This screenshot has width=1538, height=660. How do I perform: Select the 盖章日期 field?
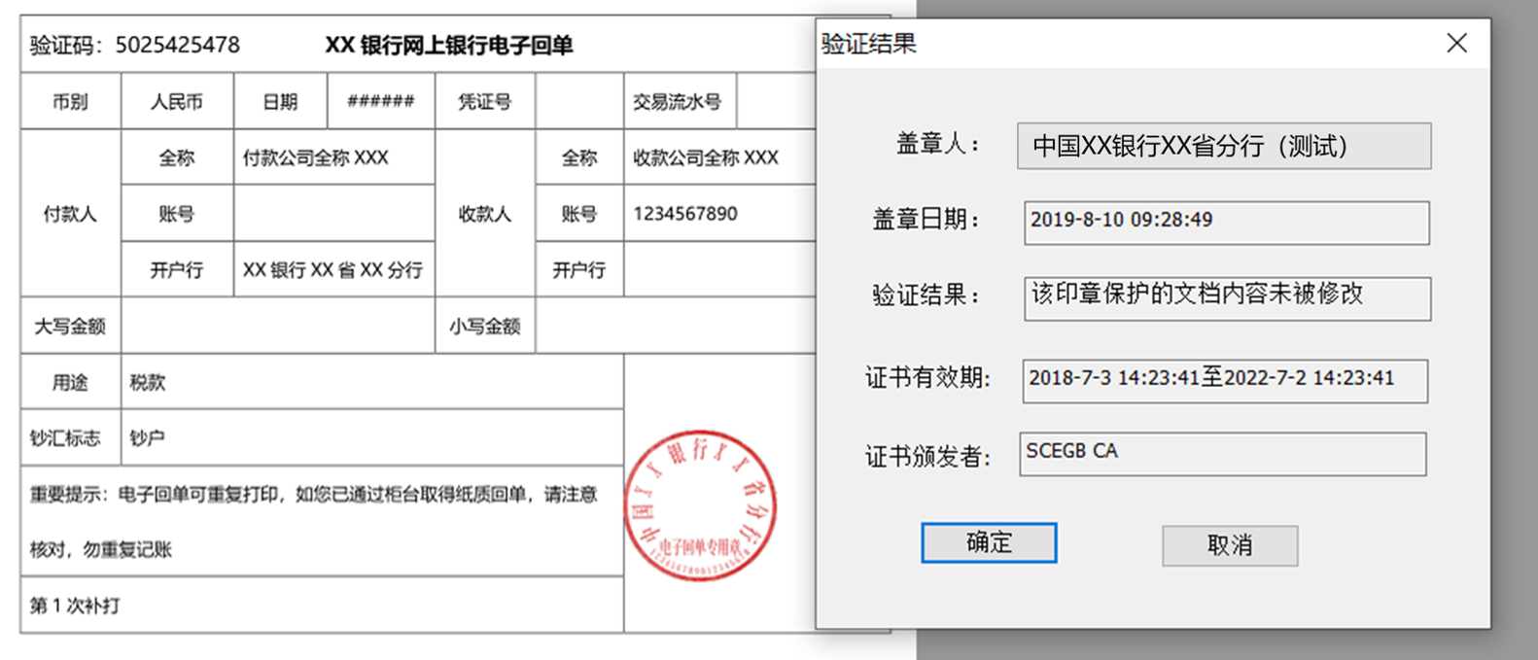coord(1225,223)
